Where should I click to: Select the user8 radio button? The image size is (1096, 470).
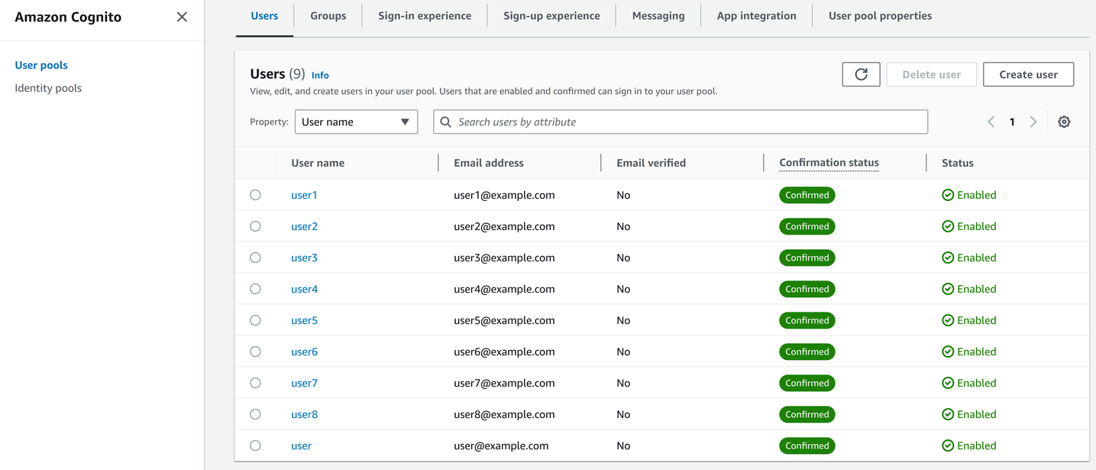[x=255, y=414]
